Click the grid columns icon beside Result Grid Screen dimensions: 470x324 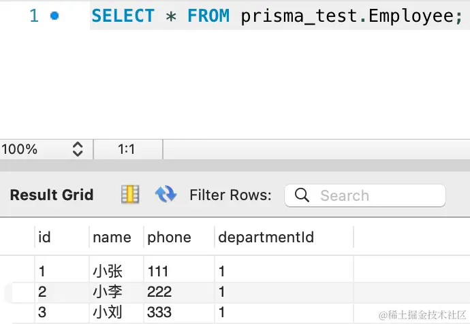click(129, 195)
